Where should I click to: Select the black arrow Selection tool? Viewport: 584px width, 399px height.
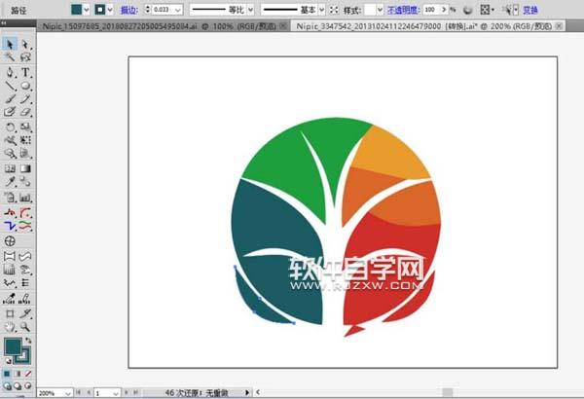point(10,45)
